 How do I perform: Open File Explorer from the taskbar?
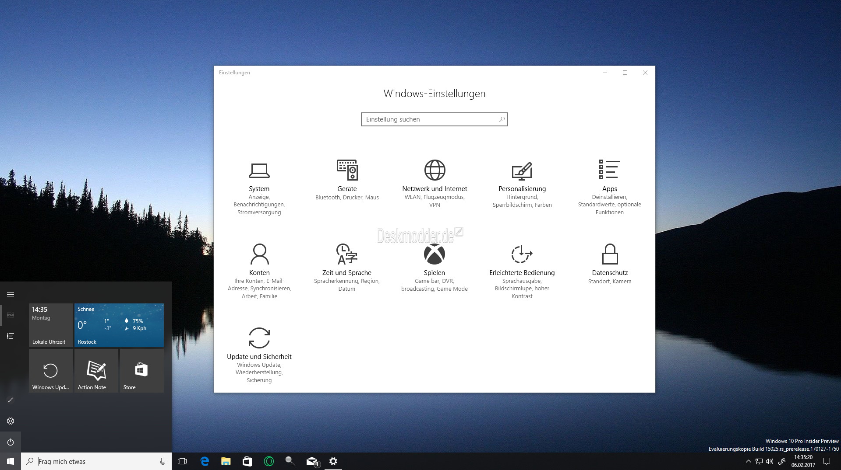coord(226,461)
